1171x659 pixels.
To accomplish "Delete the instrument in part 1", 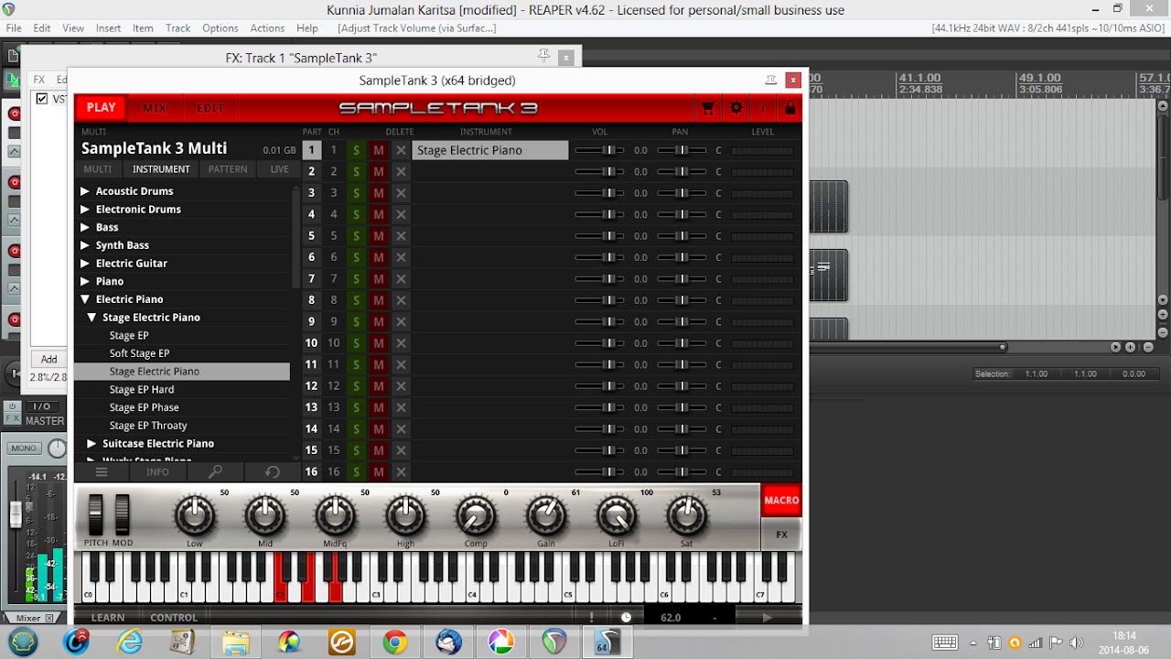I will 401,150.
